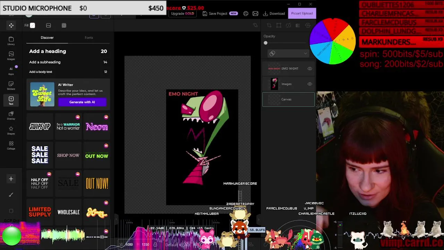444x250 pixels.
Task: Adjust the Opacity slider handle
Action: [x=266, y=43]
